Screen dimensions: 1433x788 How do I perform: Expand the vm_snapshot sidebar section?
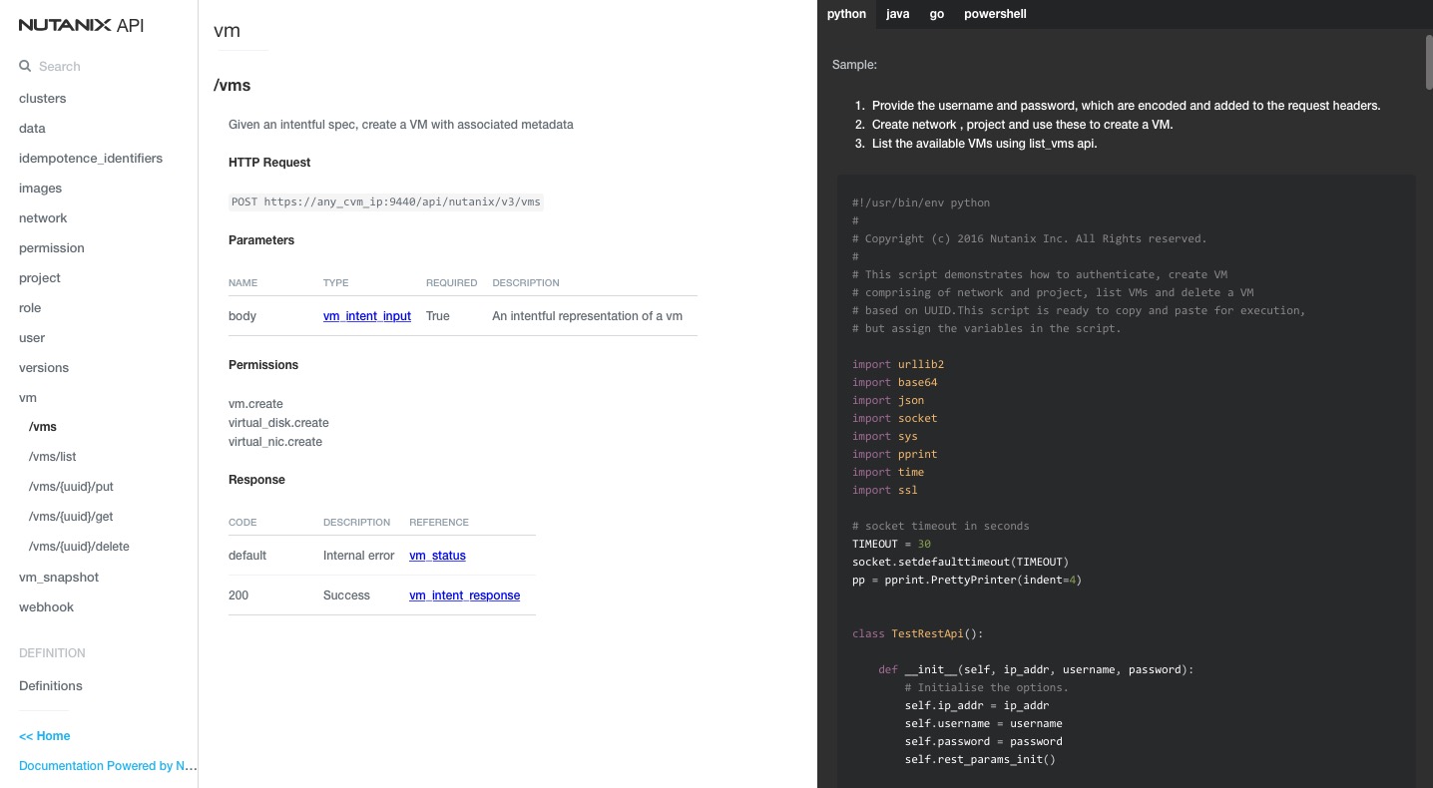pyautogui.click(x=59, y=578)
